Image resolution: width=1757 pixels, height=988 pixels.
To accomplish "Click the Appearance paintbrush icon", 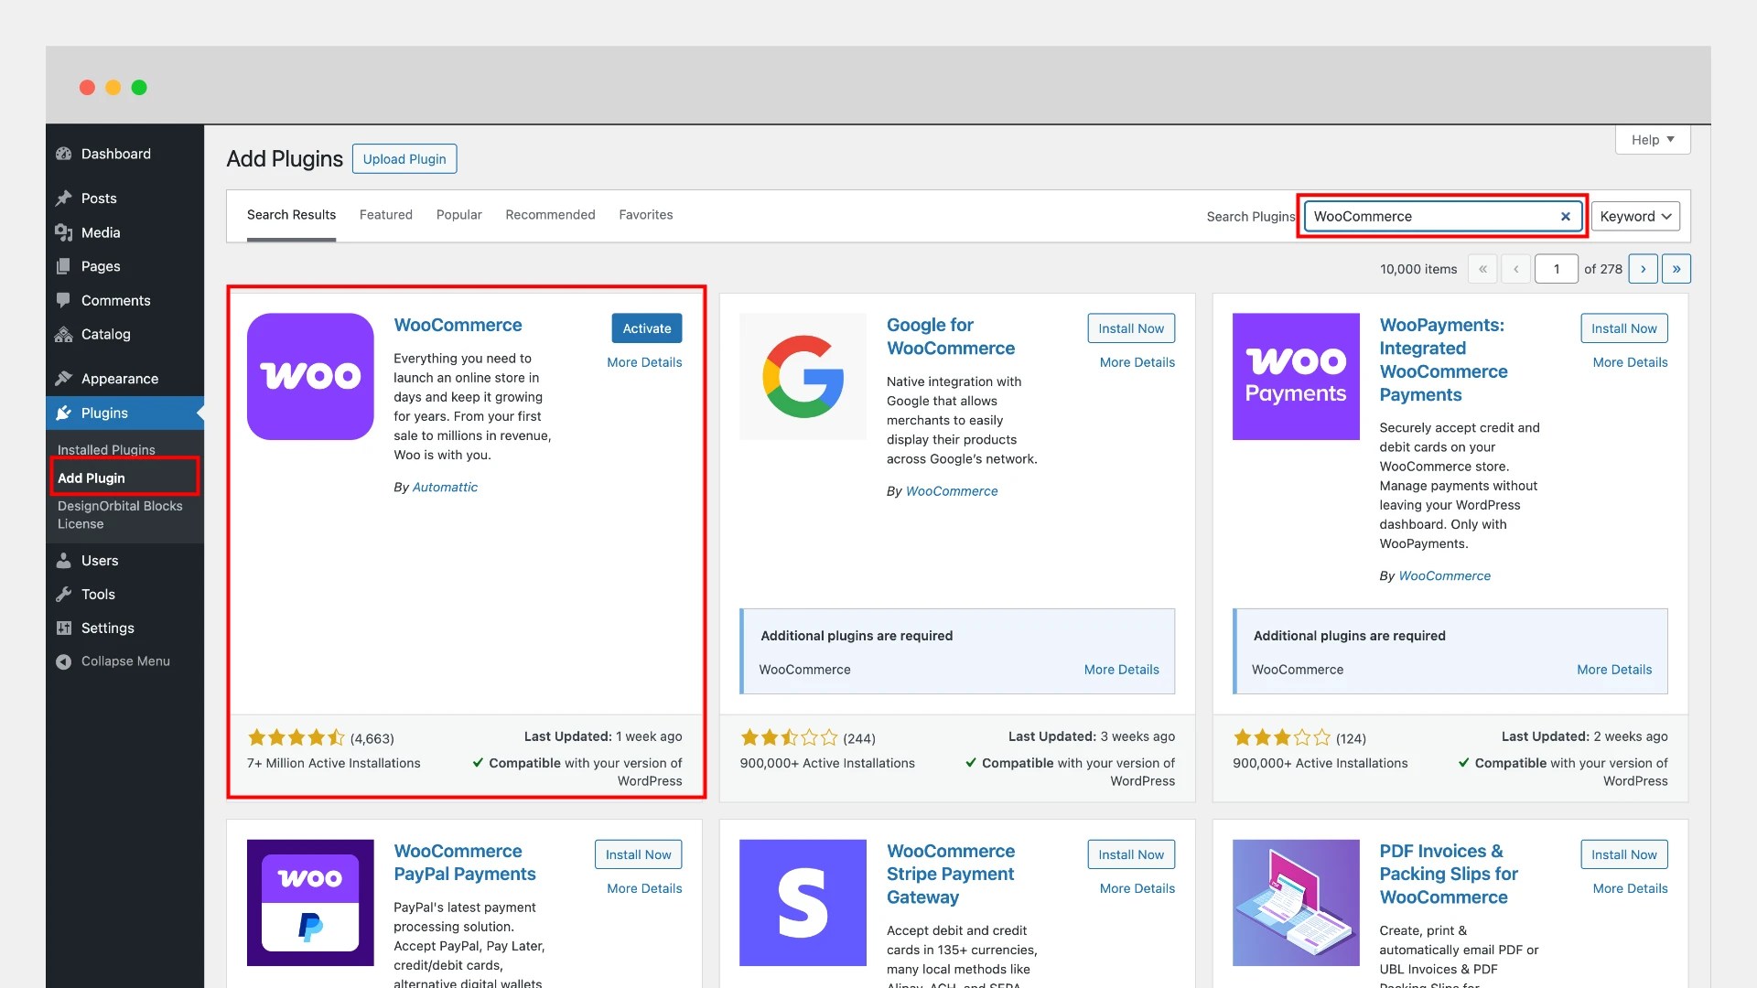I will coord(63,379).
